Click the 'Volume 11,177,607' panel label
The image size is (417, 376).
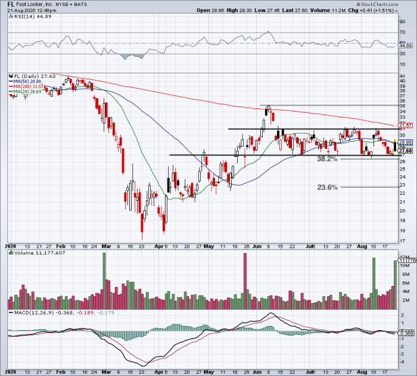click(x=40, y=253)
